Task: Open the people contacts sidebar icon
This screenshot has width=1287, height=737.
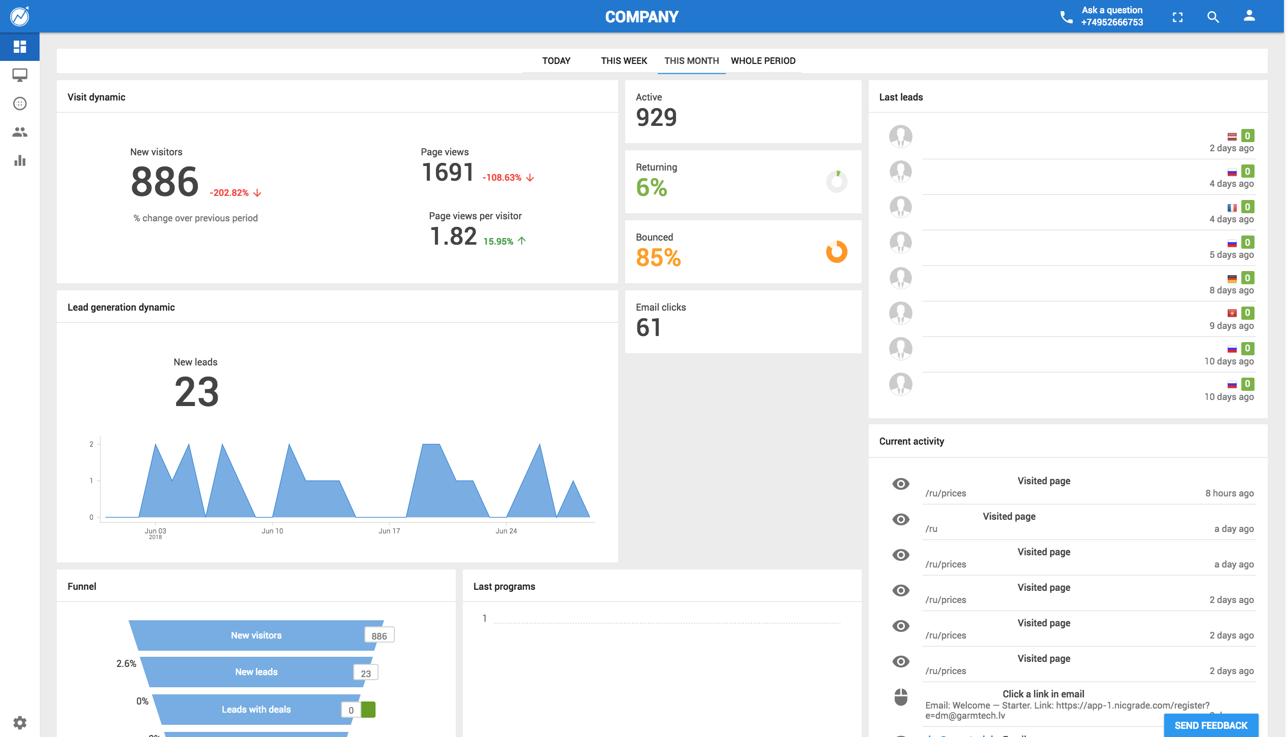Action: click(20, 132)
